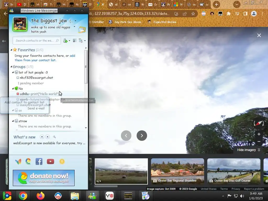The height and width of the screenshot is (201, 268).
Task: Click the contact list layout icon
Action: pos(75,41)
